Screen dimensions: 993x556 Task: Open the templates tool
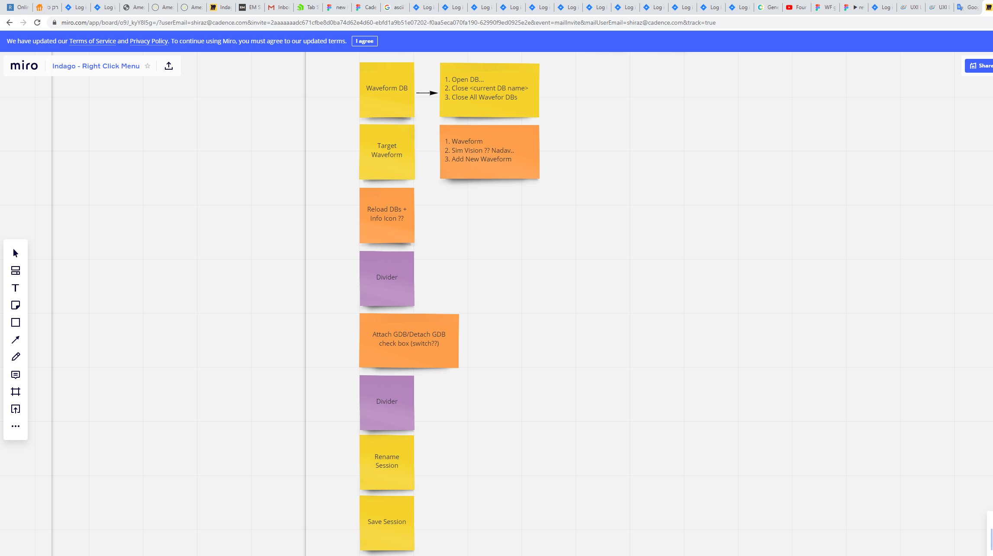tap(16, 270)
